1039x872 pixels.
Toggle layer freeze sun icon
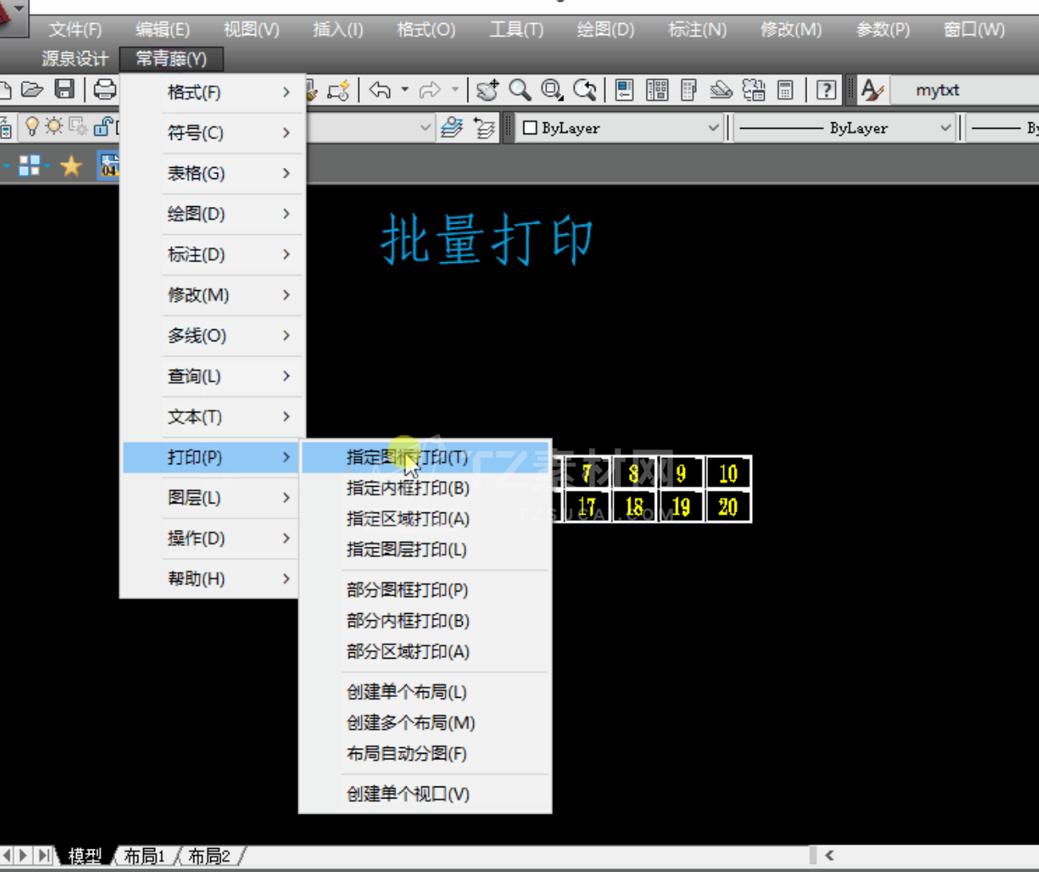point(54,126)
